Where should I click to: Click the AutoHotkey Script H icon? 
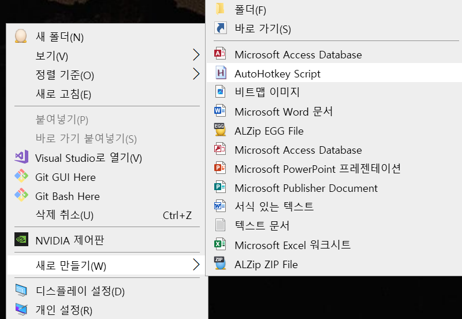point(221,73)
